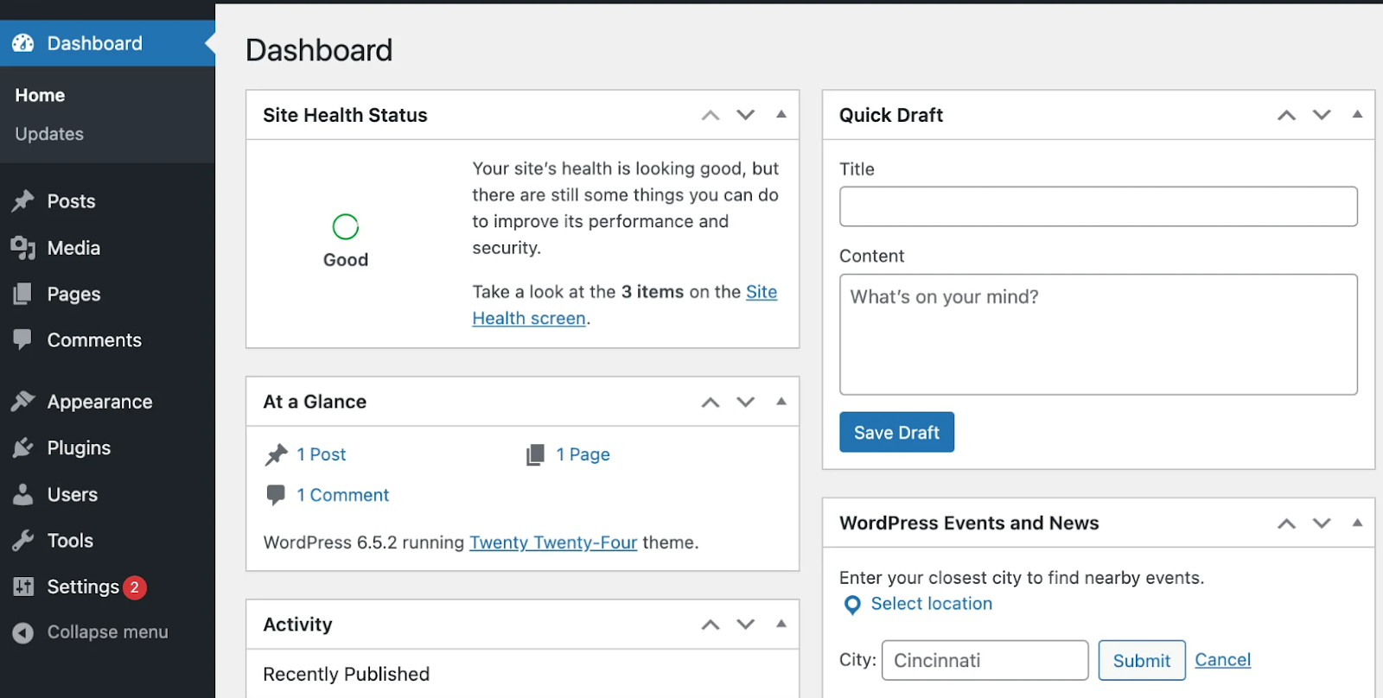This screenshot has width=1383, height=698.
Task: Open Tools using the wrench icon
Action: click(x=23, y=541)
